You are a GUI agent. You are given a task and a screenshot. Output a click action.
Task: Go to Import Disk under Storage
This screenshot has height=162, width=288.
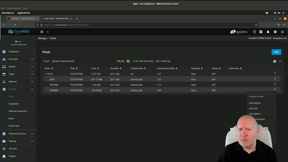[14, 126]
